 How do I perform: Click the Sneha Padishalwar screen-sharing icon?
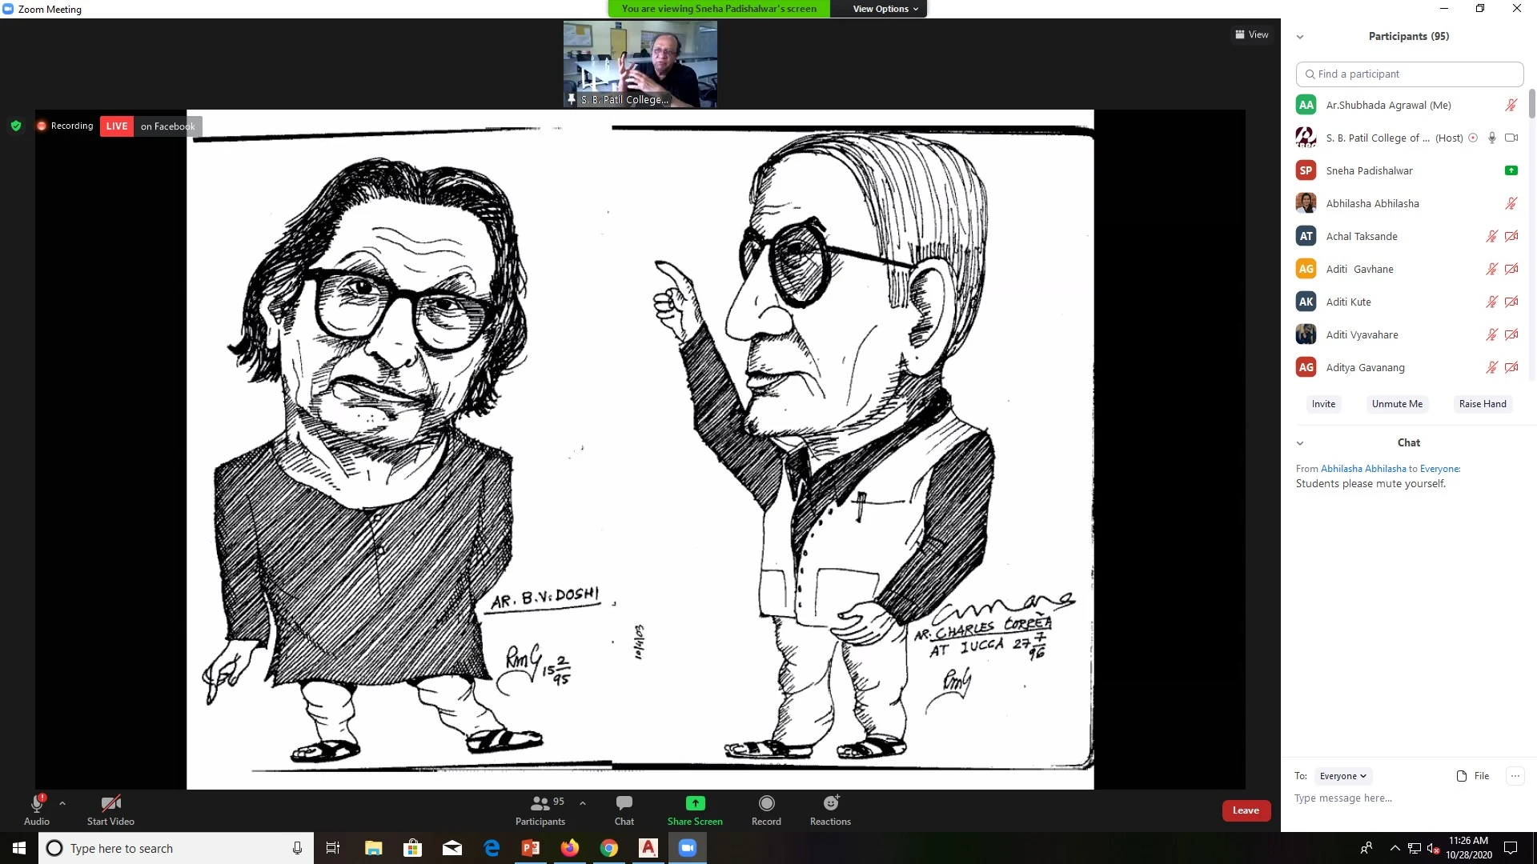[x=1511, y=170]
